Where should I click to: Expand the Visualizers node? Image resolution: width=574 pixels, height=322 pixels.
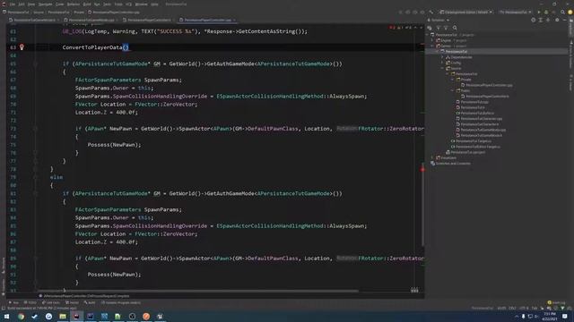click(432, 157)
